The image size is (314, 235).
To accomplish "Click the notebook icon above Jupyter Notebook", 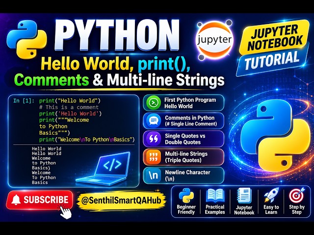I will click(x=244, y=195).
